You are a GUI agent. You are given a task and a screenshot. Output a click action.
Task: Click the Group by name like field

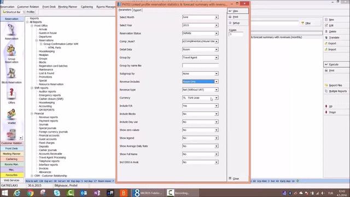pyautogui.click(x=200, y=66)
